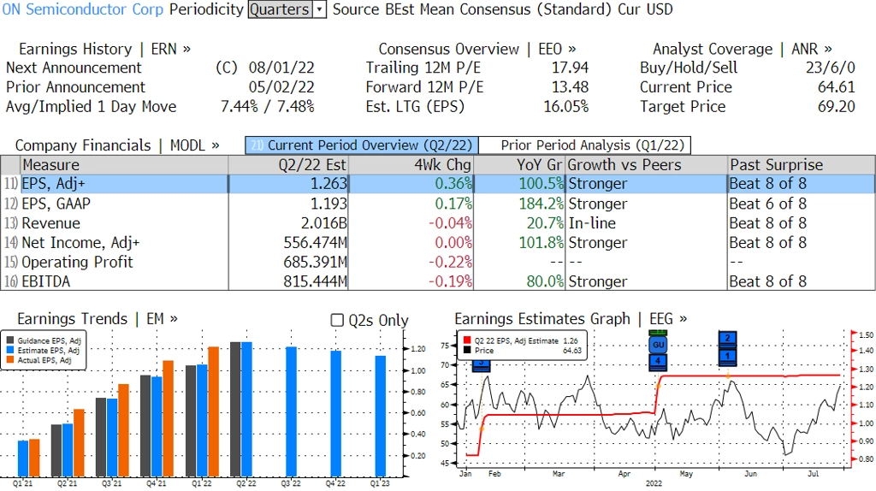The height and width of the screenshot is (491, 876).
Task: Click the 4Wk Chg column header
Action: (411, 165)
